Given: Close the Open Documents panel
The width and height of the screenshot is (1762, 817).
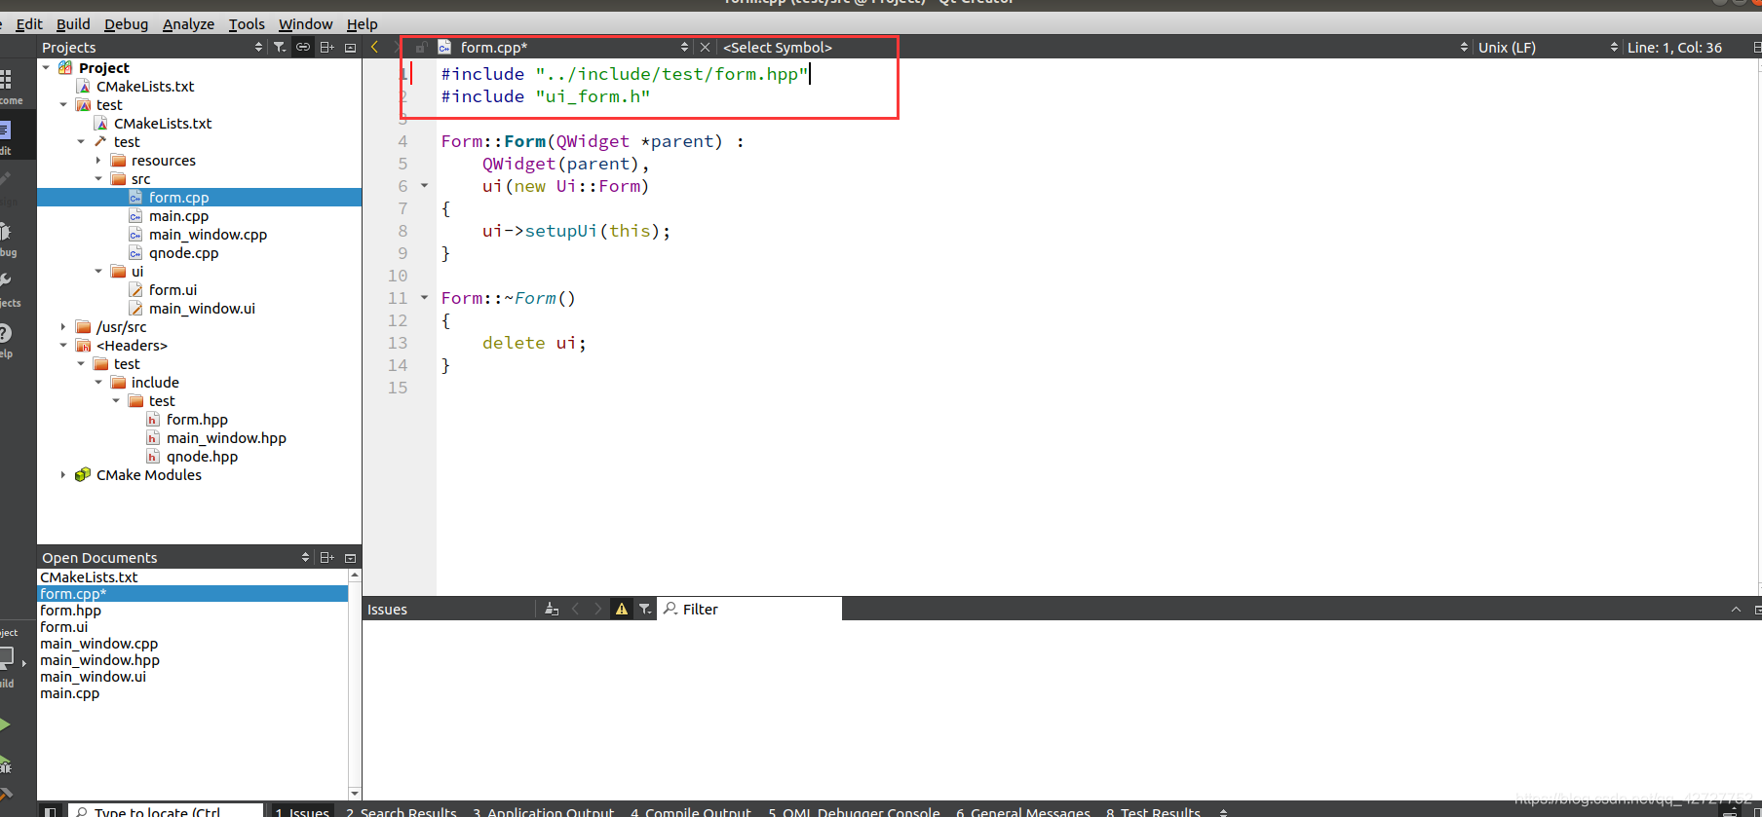Looking at the screenshot, I should 351,558.
